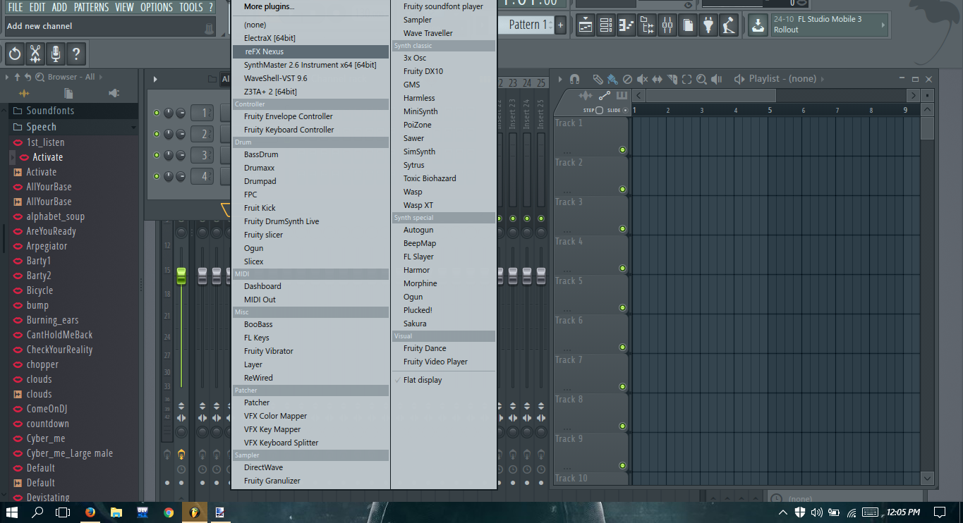Select Sytrus from the Synth classic list

click(444, 165)
